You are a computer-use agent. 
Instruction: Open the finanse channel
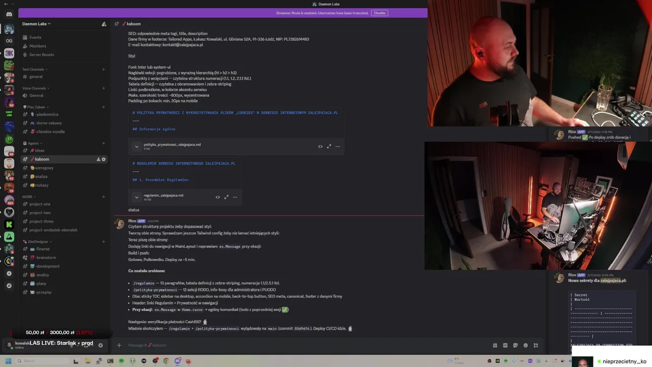(64, 249)
